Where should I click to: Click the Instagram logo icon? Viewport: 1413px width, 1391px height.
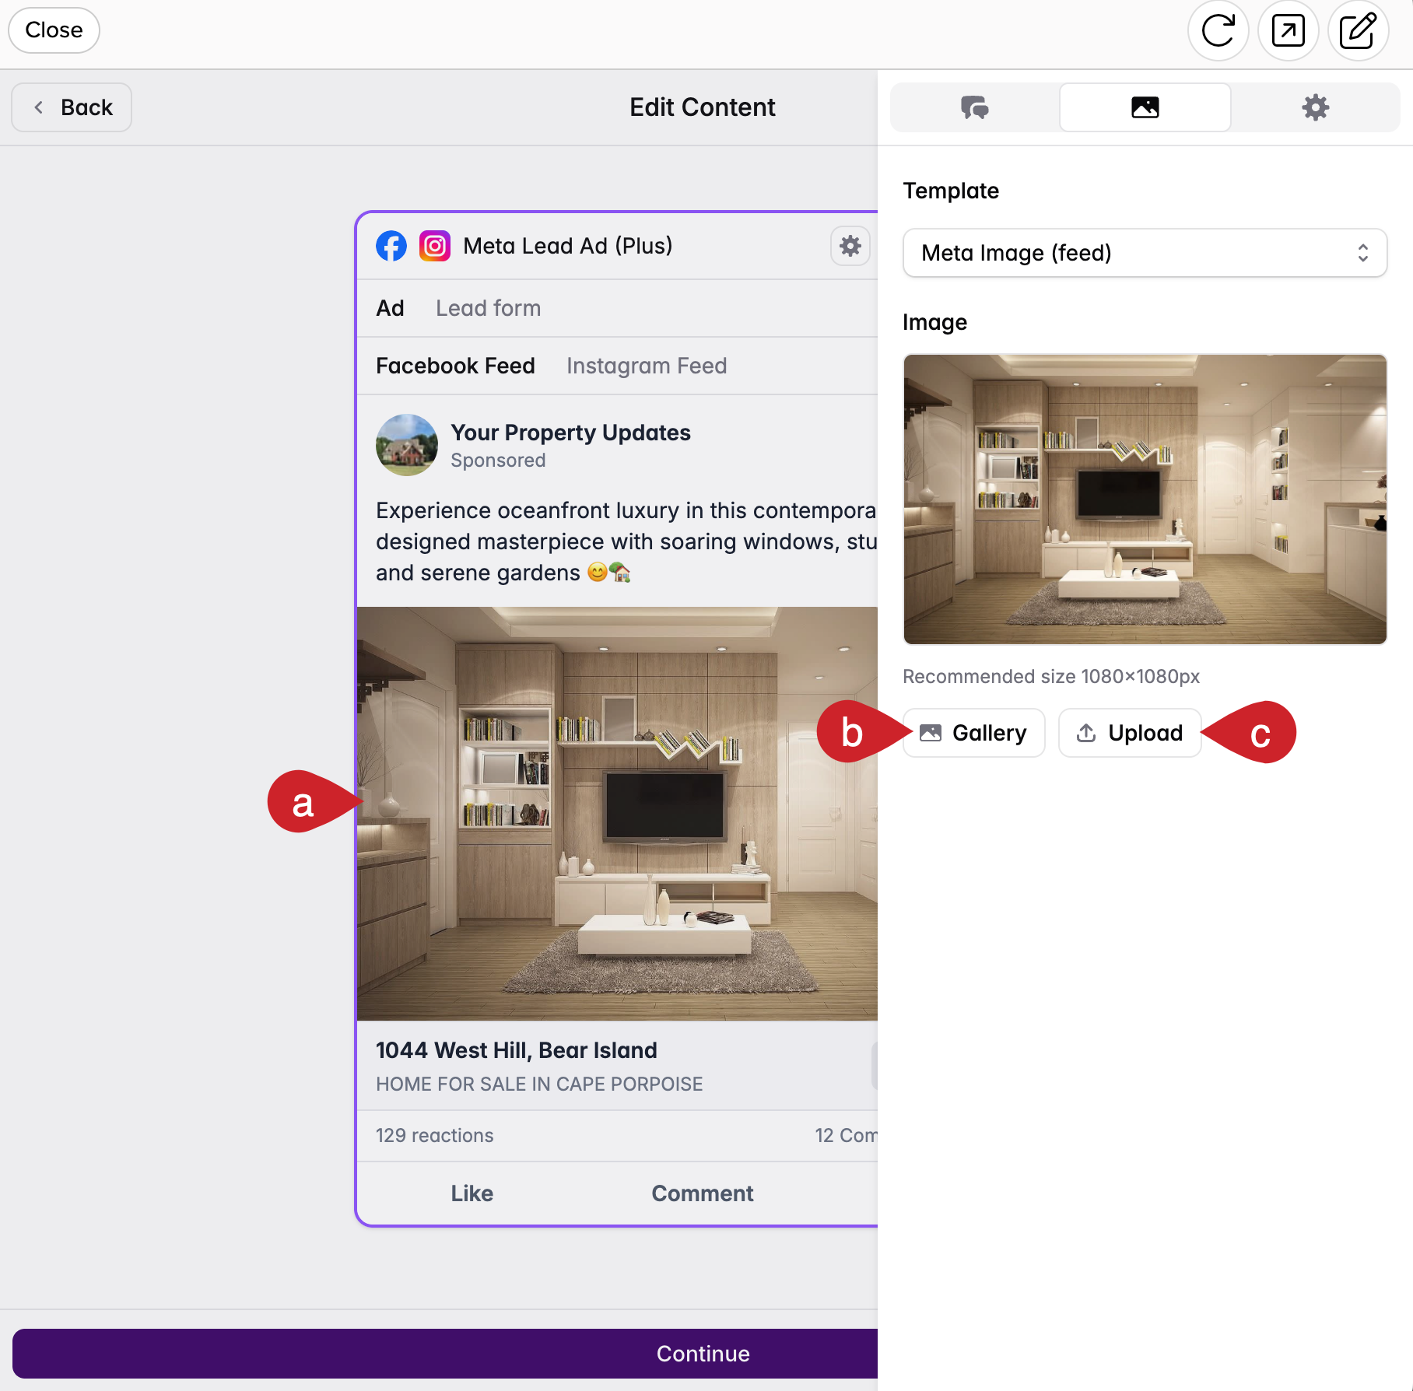(435, 246)
